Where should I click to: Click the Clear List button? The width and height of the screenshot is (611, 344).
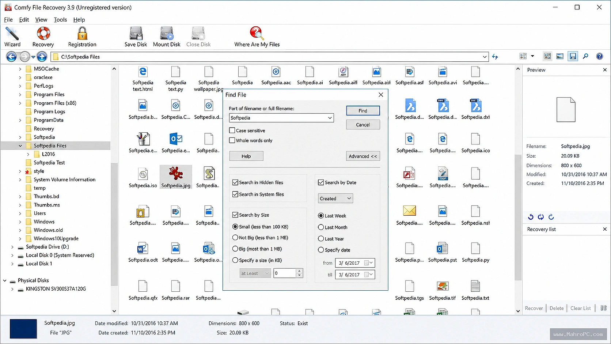[581, 308]
